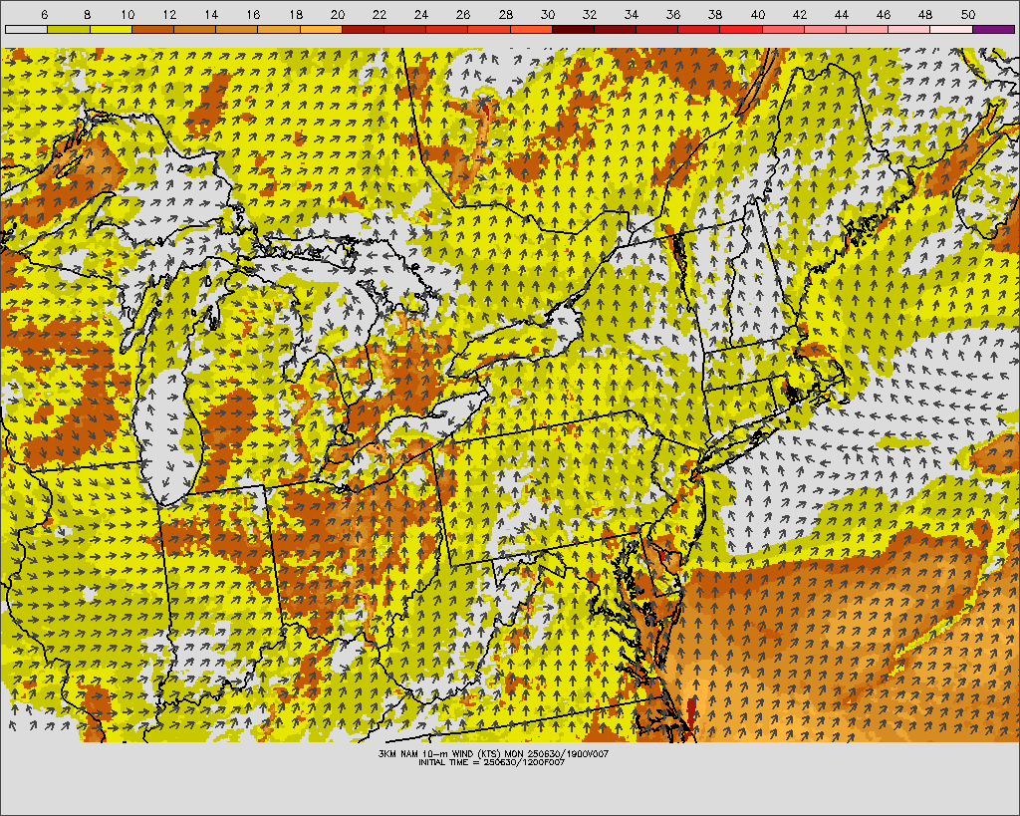Click the legend label 18
The width and height of the screenshot is (1020, 816).
click(x=295, y=14)
